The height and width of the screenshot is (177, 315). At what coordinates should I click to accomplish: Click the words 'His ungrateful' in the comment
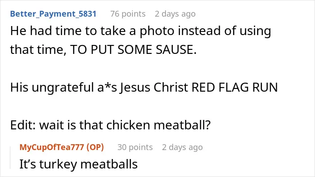52,88
